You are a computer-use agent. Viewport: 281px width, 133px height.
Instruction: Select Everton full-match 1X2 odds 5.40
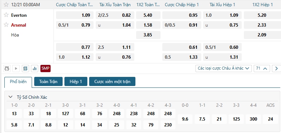point(148,15)
